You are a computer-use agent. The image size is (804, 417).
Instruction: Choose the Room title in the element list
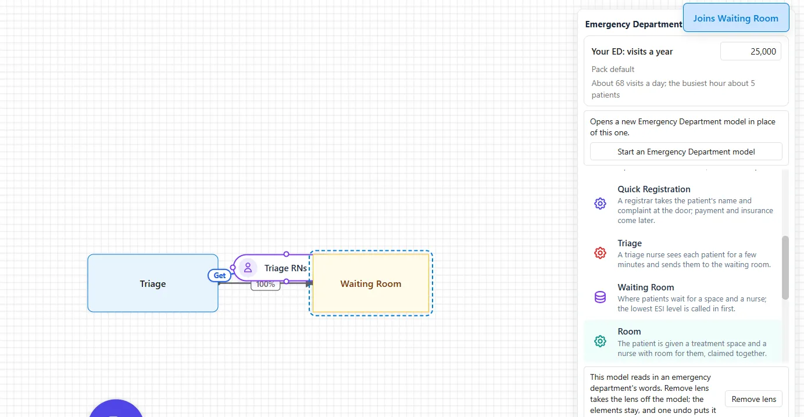tap(629, 332)
